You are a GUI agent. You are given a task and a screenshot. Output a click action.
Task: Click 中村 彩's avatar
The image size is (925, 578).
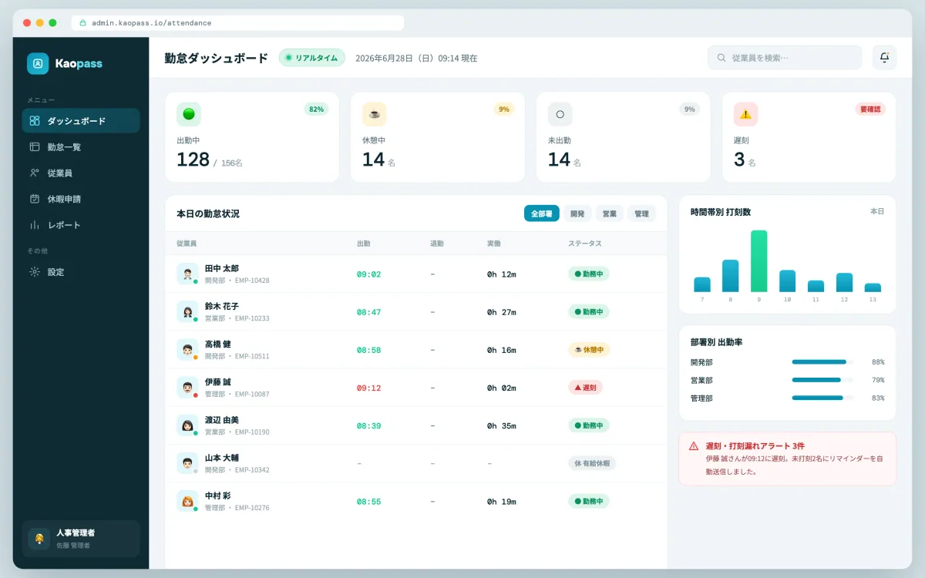(x=187, y=501)
